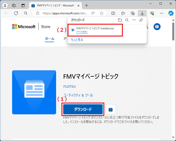176x141 pixels.
Task: Open the Workspaces icon in title bar
Action: (x=14, y=5)
